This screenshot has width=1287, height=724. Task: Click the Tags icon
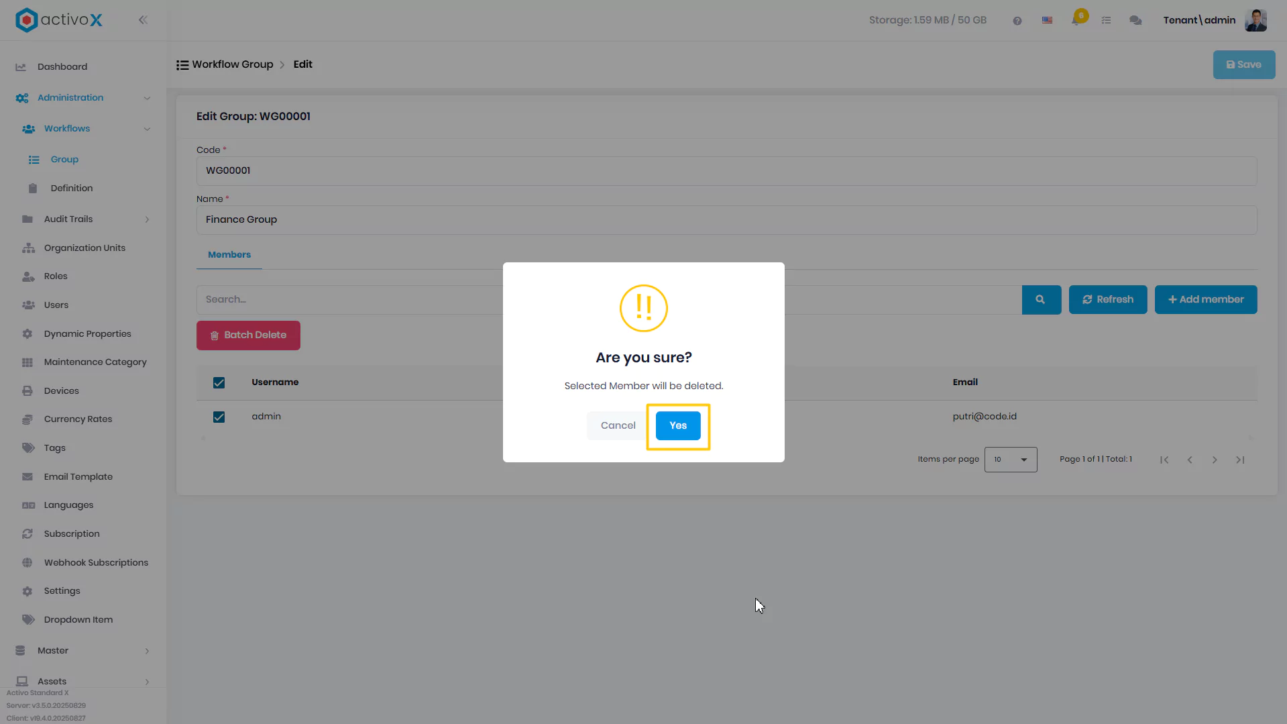click(28, 448)
